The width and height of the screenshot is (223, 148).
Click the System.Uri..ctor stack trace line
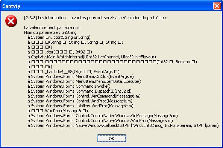point(59,37)
